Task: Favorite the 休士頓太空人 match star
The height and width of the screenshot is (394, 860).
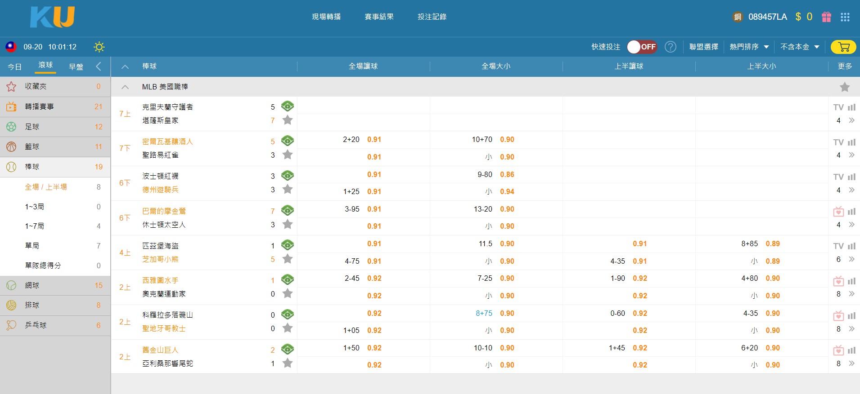Action: coord(287,224)
